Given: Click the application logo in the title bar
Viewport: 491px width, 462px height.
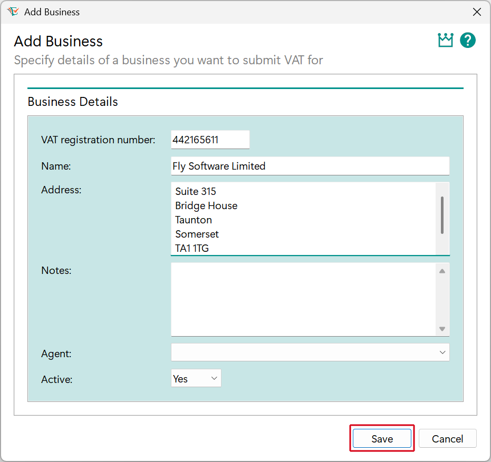Looking at the screenshot, I should point(13,11).
